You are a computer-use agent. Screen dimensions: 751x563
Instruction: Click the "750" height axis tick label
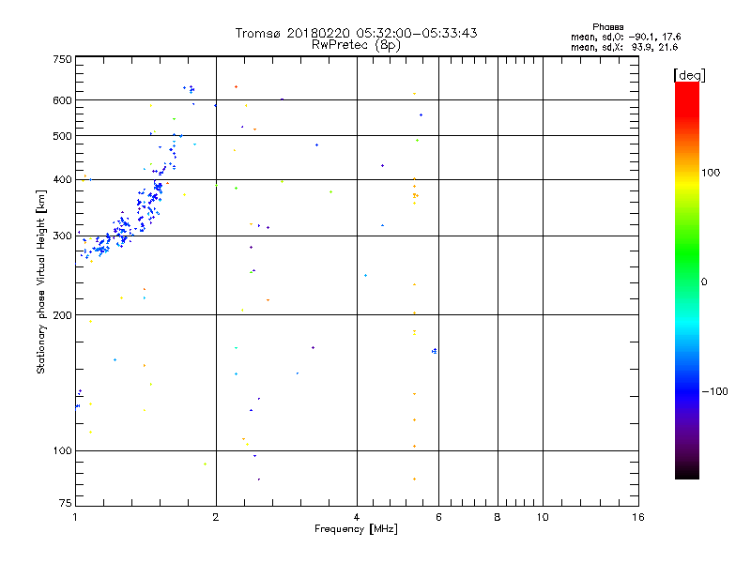click(62, 59)
